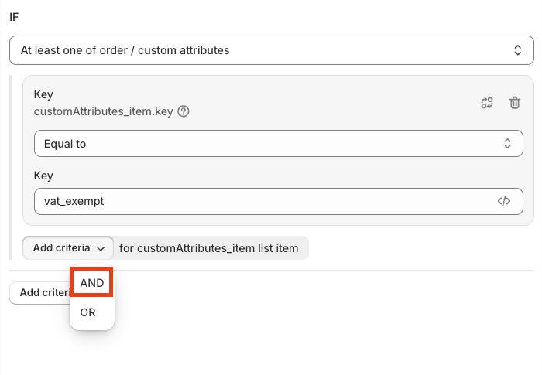Collapse the Add criteria menu for list item
Image resolution: width=542 pixels, height=375 pixels.
pos(68,248)
